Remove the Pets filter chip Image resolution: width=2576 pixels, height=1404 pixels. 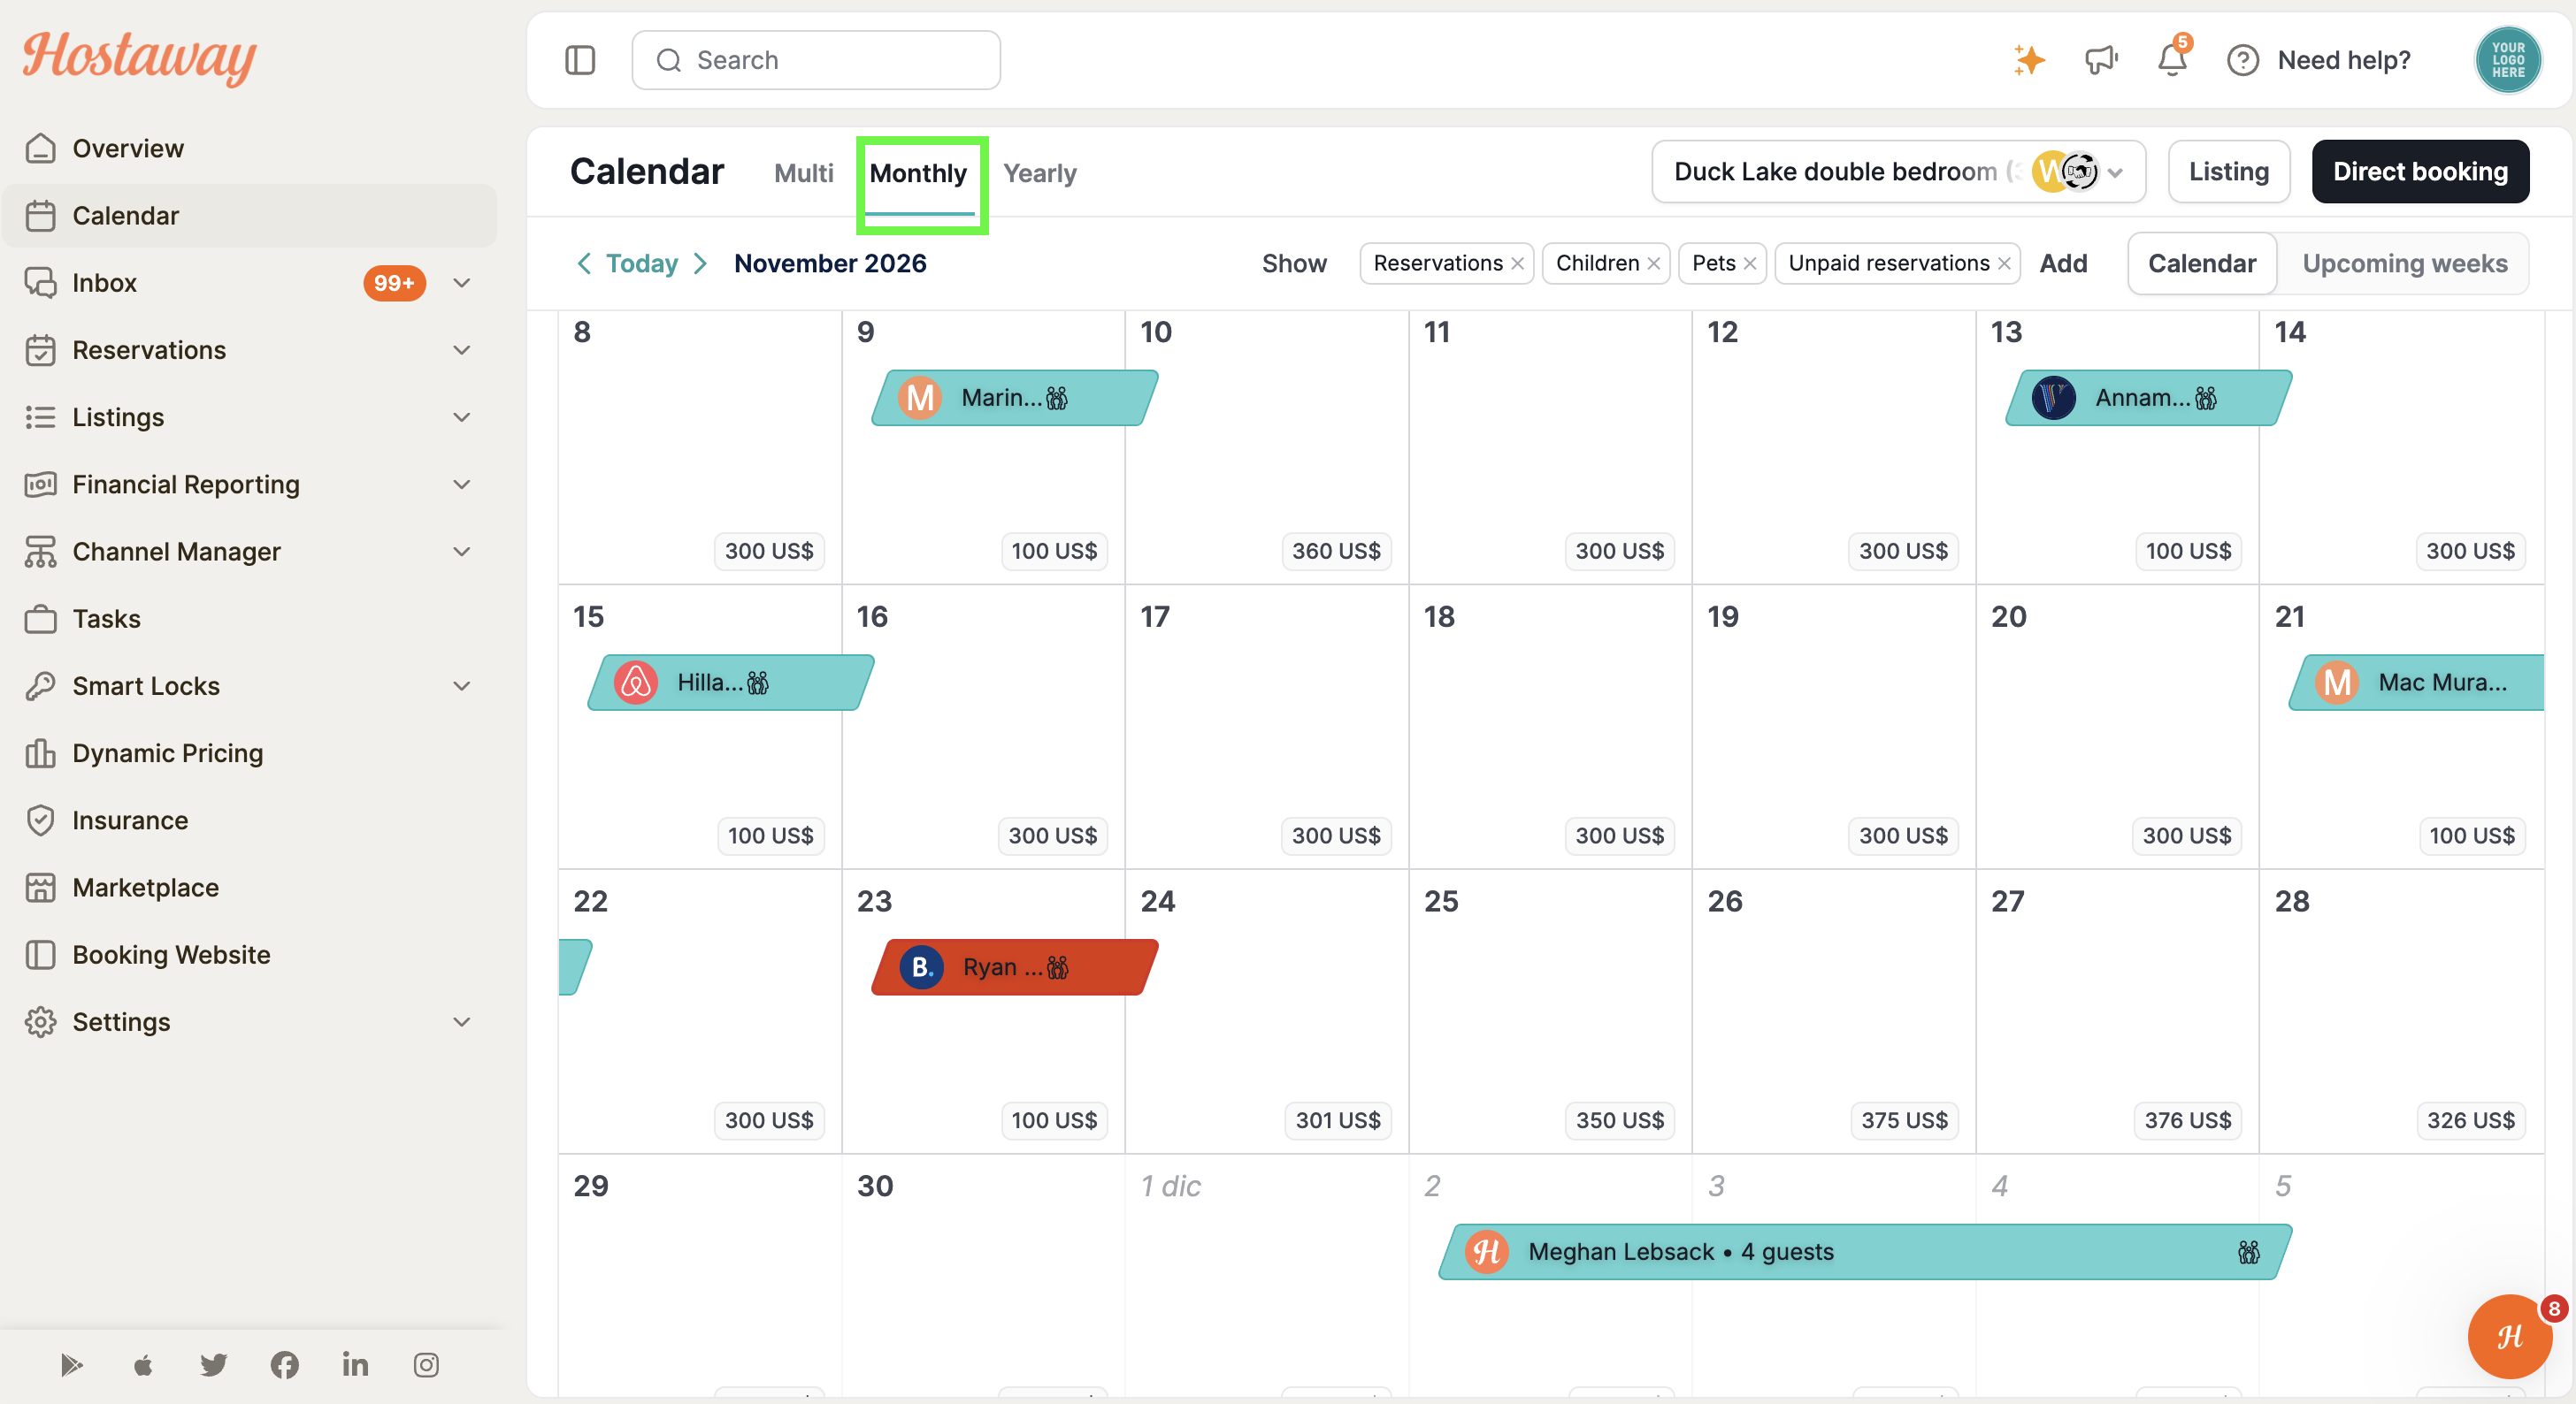[x=1750, y=263]
